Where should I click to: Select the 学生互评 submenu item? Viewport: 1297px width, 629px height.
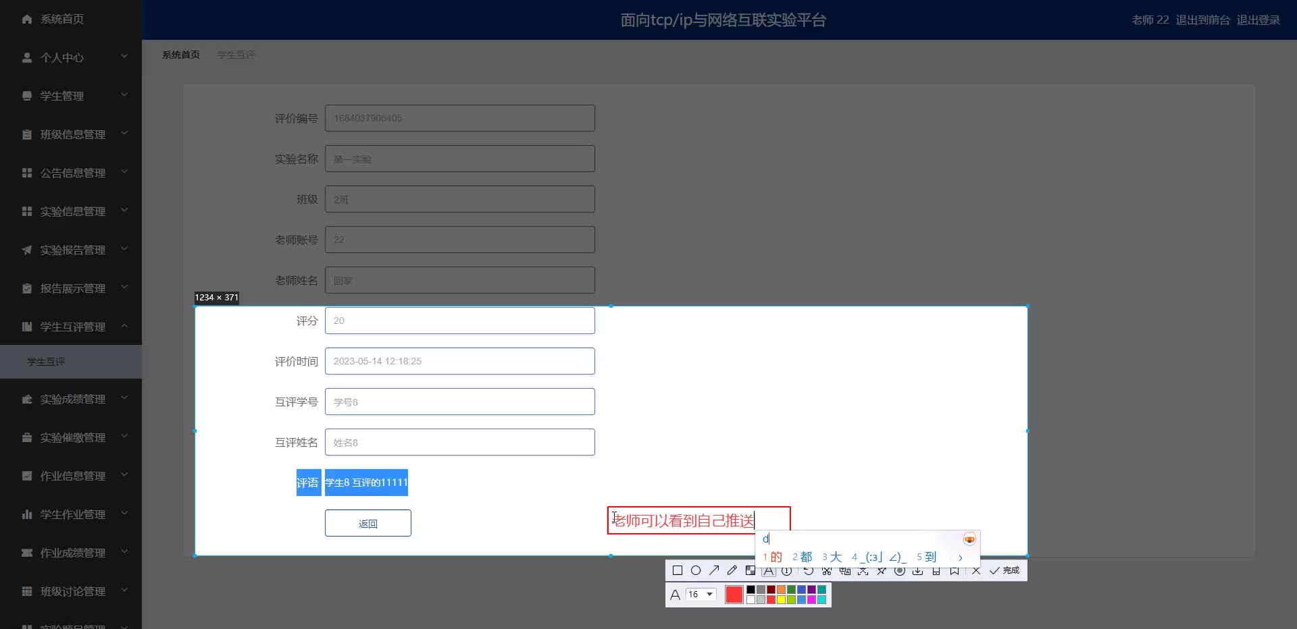click(x=71, y=362)
